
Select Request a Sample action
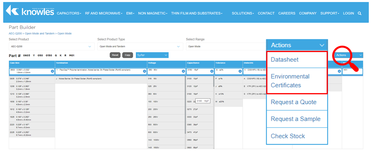[x=297, y=119]
